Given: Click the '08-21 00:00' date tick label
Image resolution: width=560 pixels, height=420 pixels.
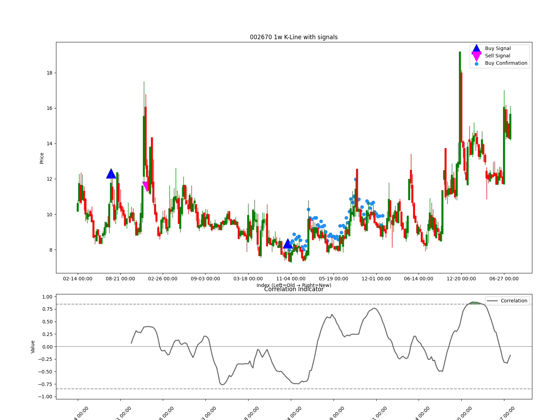Looking at the screenshot, I should [120, 279].
